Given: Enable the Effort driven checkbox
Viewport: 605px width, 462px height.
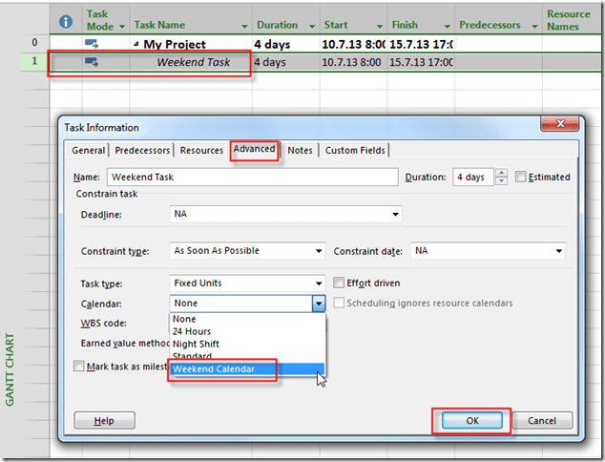Looking at the screenshot, I should tap(339, 283).
